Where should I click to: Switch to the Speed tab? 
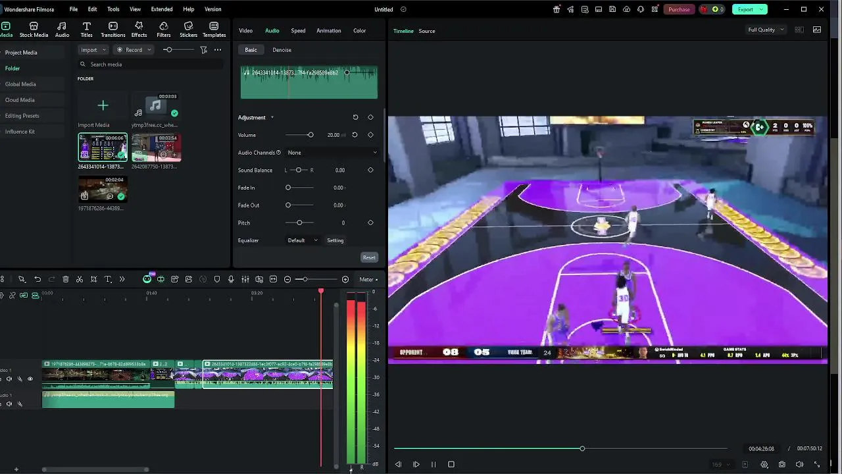(298, 30)
